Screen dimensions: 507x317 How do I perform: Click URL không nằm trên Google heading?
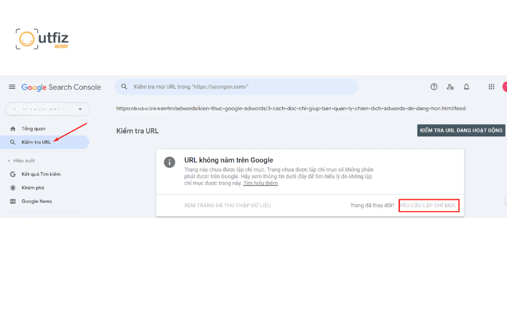tap(229, 160)
